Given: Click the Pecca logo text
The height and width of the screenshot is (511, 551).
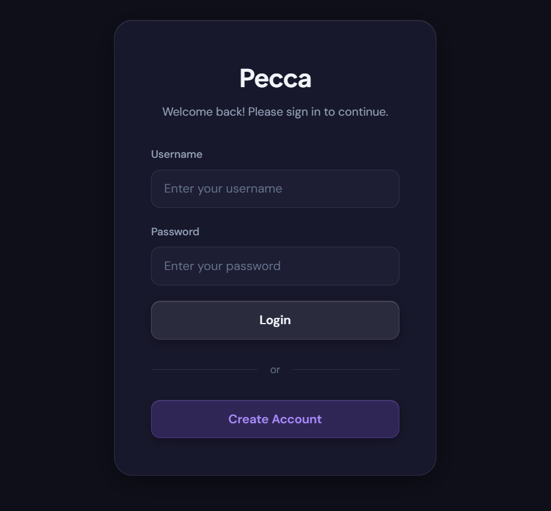Looking at the screenshot, I should [275, 78].
